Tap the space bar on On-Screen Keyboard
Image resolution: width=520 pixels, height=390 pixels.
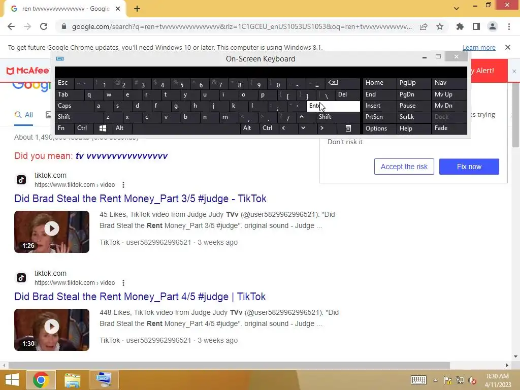[x=186, y=128]
